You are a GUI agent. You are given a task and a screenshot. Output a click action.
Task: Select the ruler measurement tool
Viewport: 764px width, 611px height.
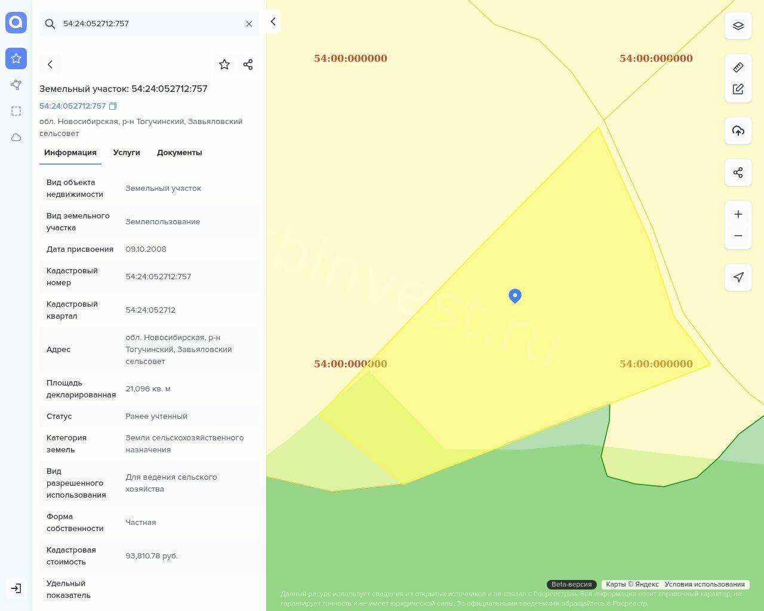pos(738,67)
